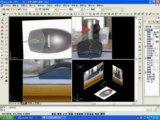This screenshot has width=160, height=120.
Task: Click the D:\马进\鼠标 folder taskbar button
Action: 54,118
